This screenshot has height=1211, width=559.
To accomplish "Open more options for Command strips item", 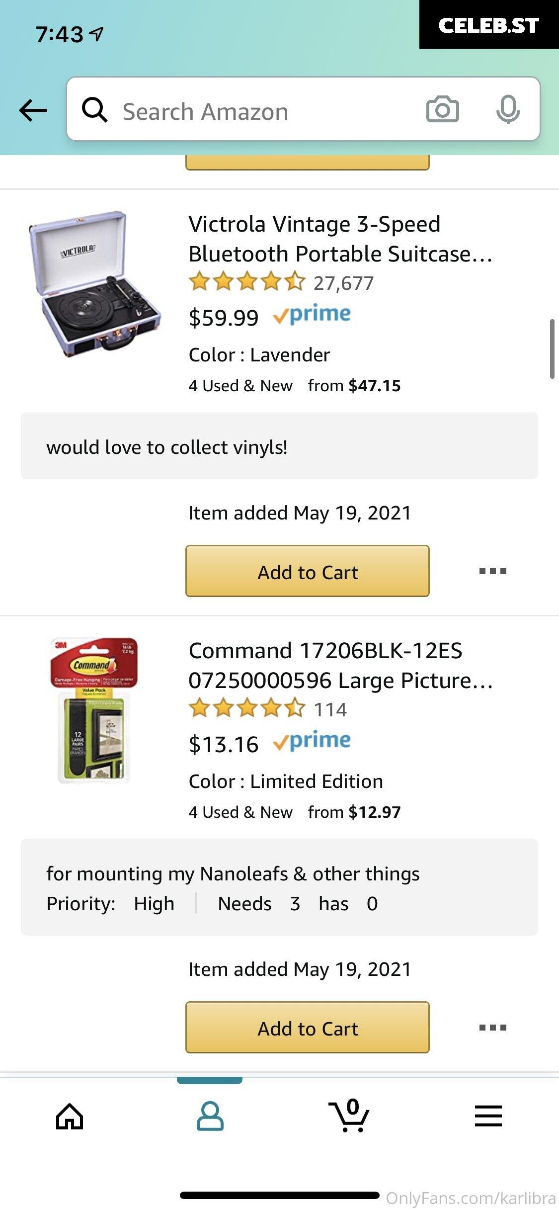I will (492, 1027).
